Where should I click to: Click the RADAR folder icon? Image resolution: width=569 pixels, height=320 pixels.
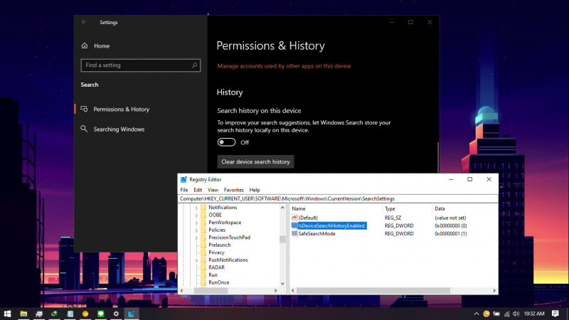tap(203, 267)
